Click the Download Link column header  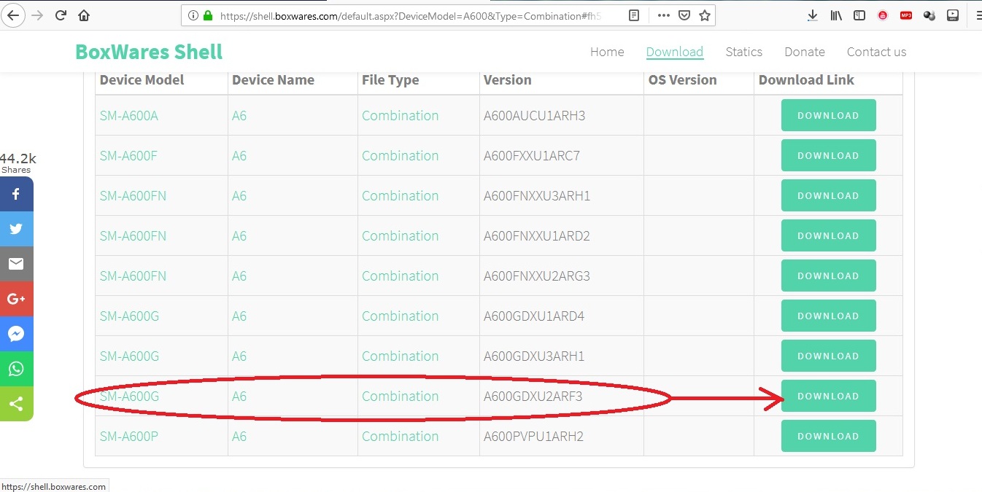806,80
